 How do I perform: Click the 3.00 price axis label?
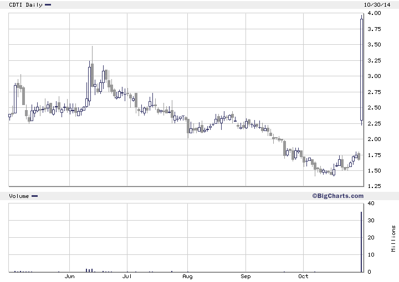(x=374, y=76)
